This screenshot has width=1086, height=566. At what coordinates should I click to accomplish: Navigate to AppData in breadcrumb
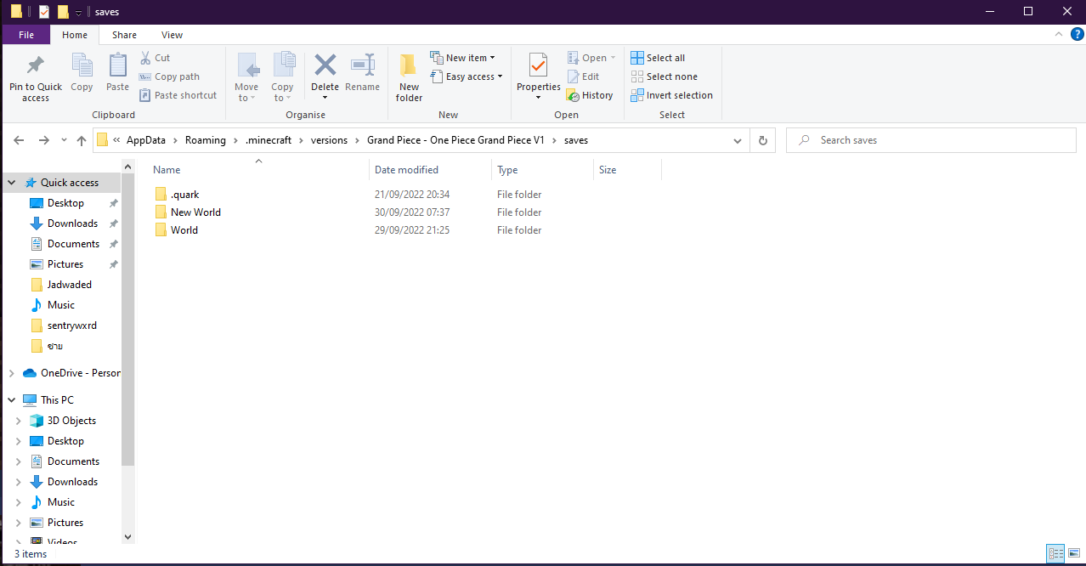coord(146,140)
